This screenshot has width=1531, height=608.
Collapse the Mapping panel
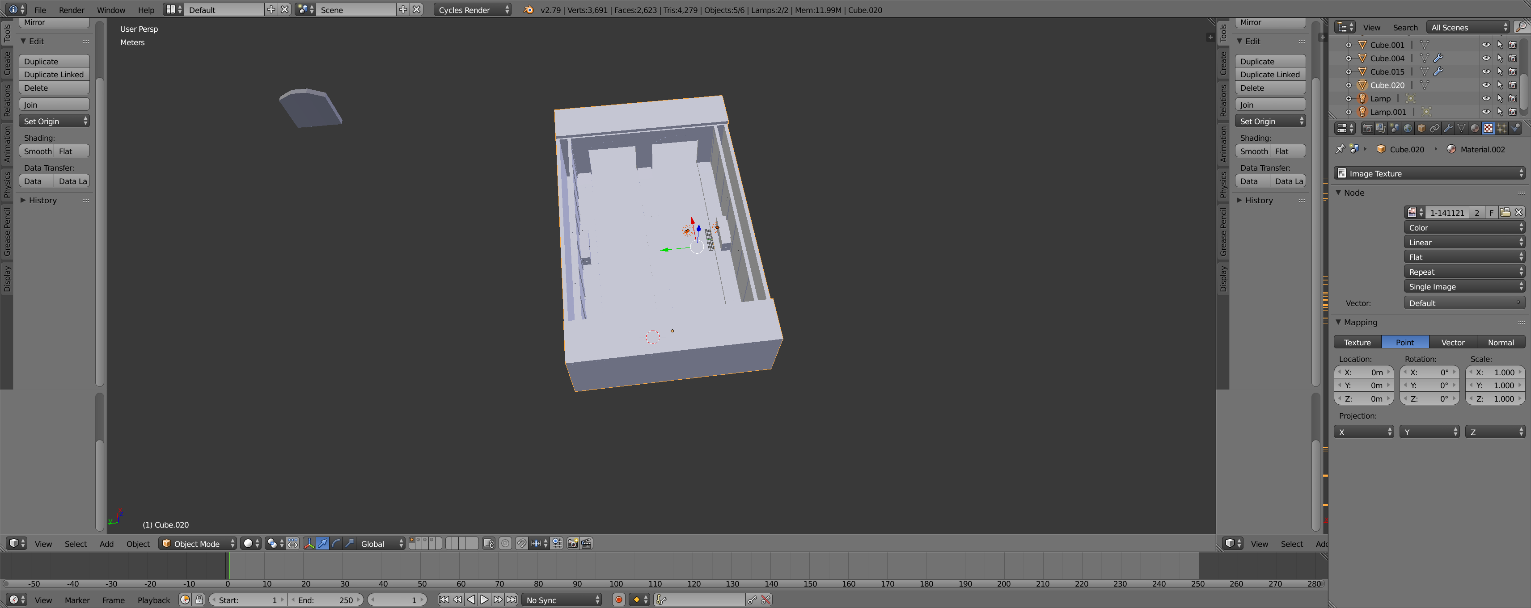tap(1338, 322)
